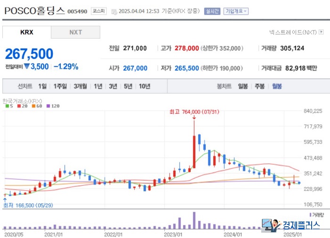
Task: Click the 거래대금 value 82,918 백만
Action: pos(301,68)
